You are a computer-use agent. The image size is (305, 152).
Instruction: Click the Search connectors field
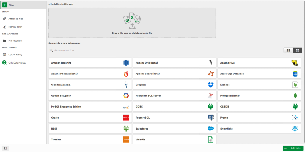click(x=91, y=50)
